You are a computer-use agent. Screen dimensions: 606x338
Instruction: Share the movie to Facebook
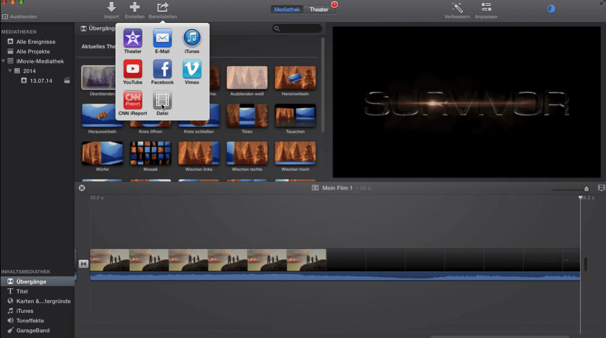[162, 69]
